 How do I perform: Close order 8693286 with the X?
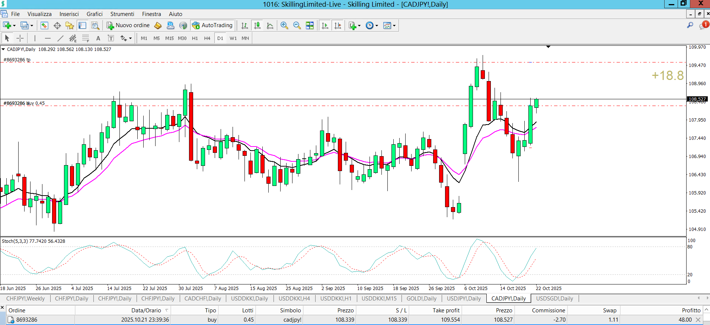(698, 320)
